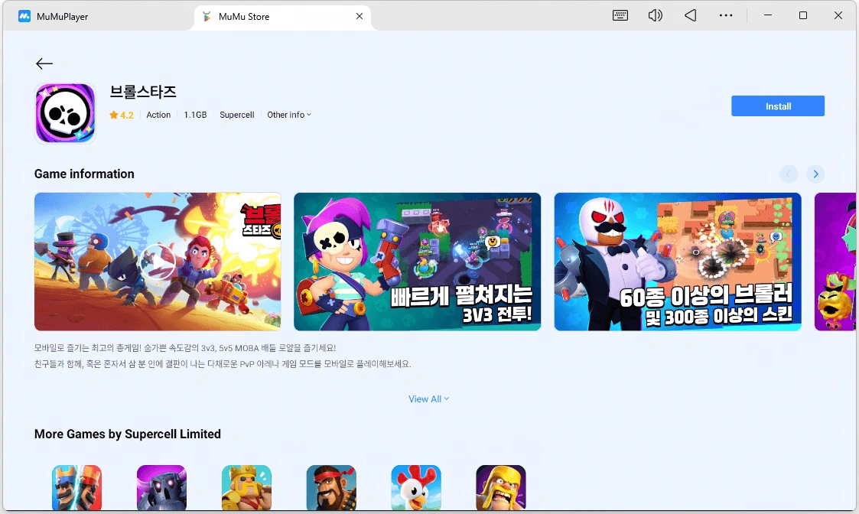Maximize the MuMuPlayer window

pos(803,16)
